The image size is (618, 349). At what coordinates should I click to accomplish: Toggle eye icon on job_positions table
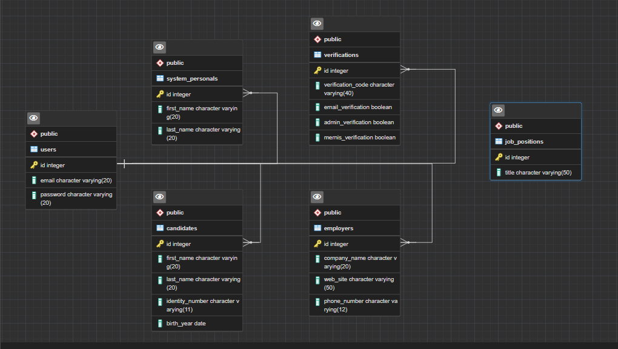(498, 110)
